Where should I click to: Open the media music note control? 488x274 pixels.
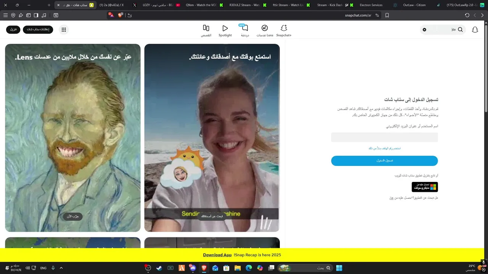coord(44,15)
